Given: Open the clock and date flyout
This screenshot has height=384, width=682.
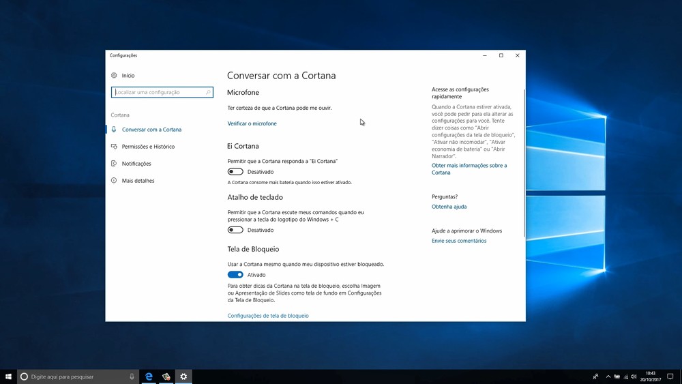Looking at the screenshot, I should pyautogui.click(x=650, y=376).
